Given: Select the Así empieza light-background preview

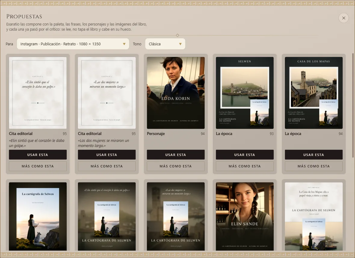Looking at the screenshot, I should 313,217.
